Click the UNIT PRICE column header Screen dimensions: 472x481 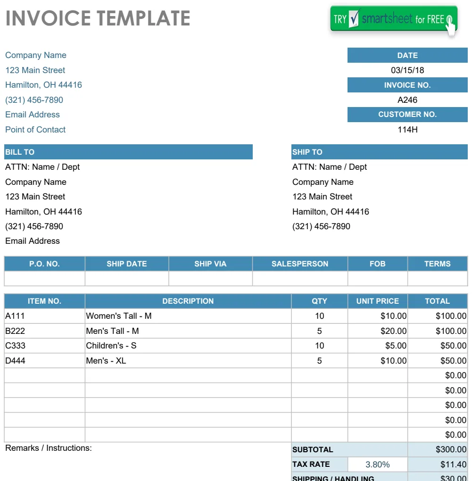(x=378, y=301)
